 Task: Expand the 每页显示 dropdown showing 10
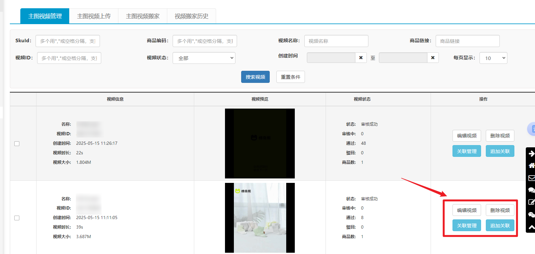(493, 58)
